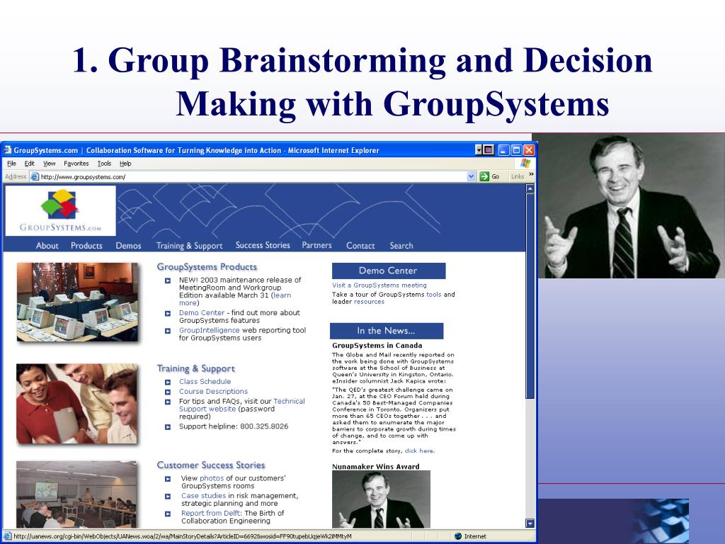
Task: Click bullet icon beside Case studies
Action: pyautogui.click(x=168, y=497)
